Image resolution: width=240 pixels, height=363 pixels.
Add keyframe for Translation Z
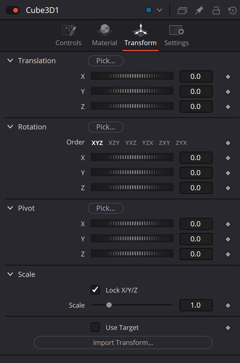(x=228, y=107)
